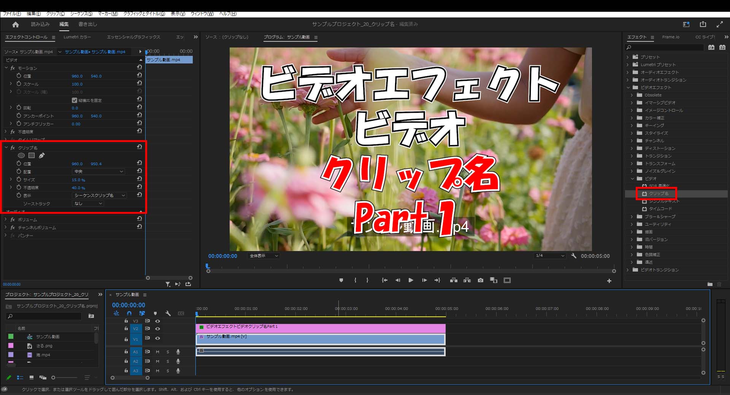Toggle linked selection in timeline
This screenshot has width=730, height=395.
click(142, 313)
